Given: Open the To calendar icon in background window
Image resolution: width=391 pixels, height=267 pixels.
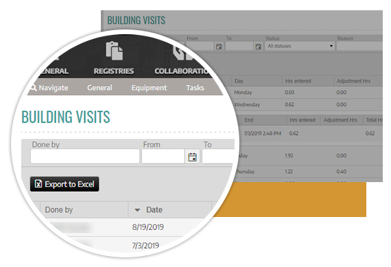Looking at the screenshot, I should pos(259,47).
